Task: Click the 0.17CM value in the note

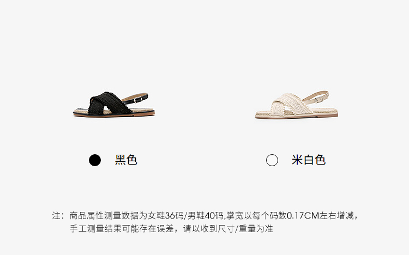Action: (x=303, y=216)
